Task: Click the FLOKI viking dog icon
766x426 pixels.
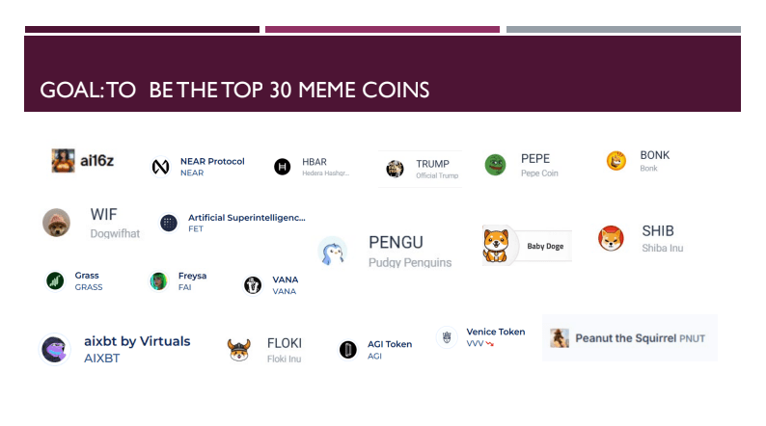Action: pos(239,349)
